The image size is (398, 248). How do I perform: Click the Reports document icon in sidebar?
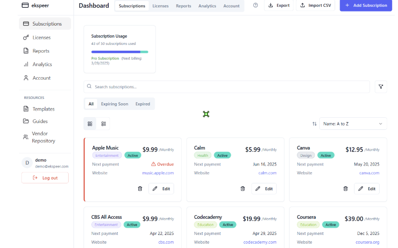click(26, 51)
